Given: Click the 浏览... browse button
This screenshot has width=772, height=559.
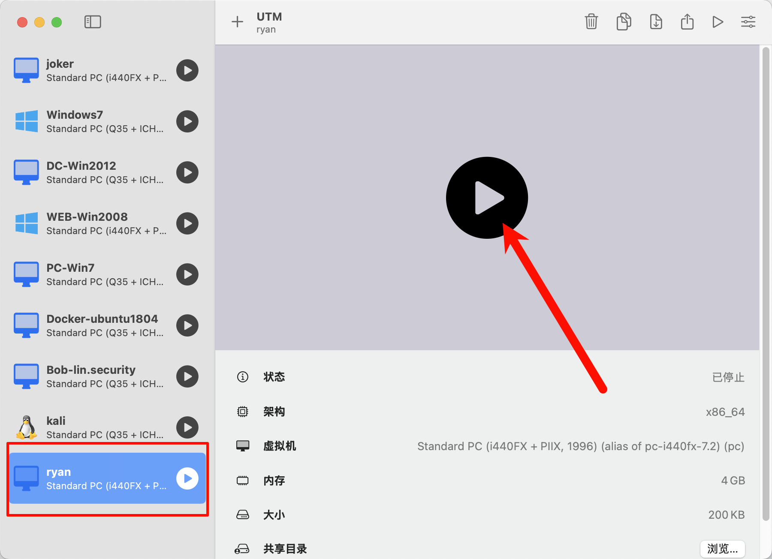Looking at the screenshot, I should pos(723,549).
